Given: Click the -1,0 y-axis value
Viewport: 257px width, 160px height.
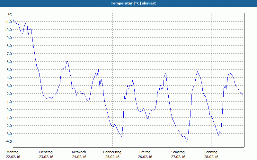Looking at the screenshot, I should click(9, 117).
